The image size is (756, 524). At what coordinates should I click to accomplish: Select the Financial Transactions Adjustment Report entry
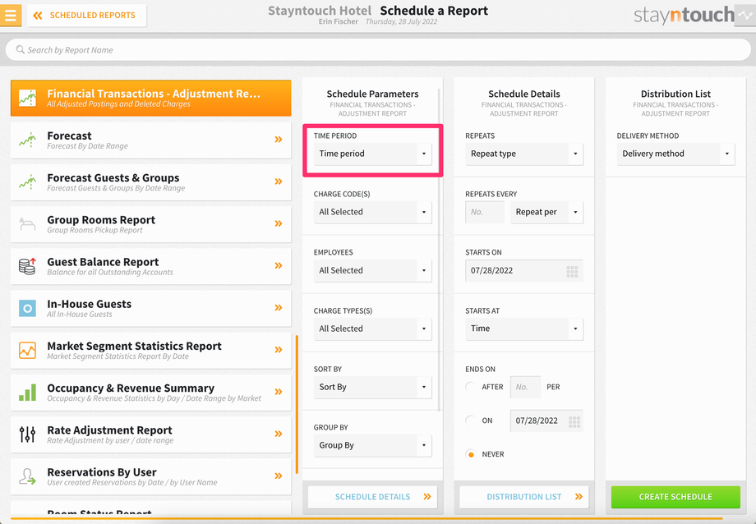151,98
